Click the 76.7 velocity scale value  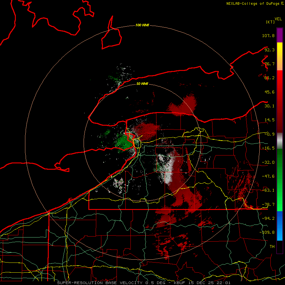point(269,64)
